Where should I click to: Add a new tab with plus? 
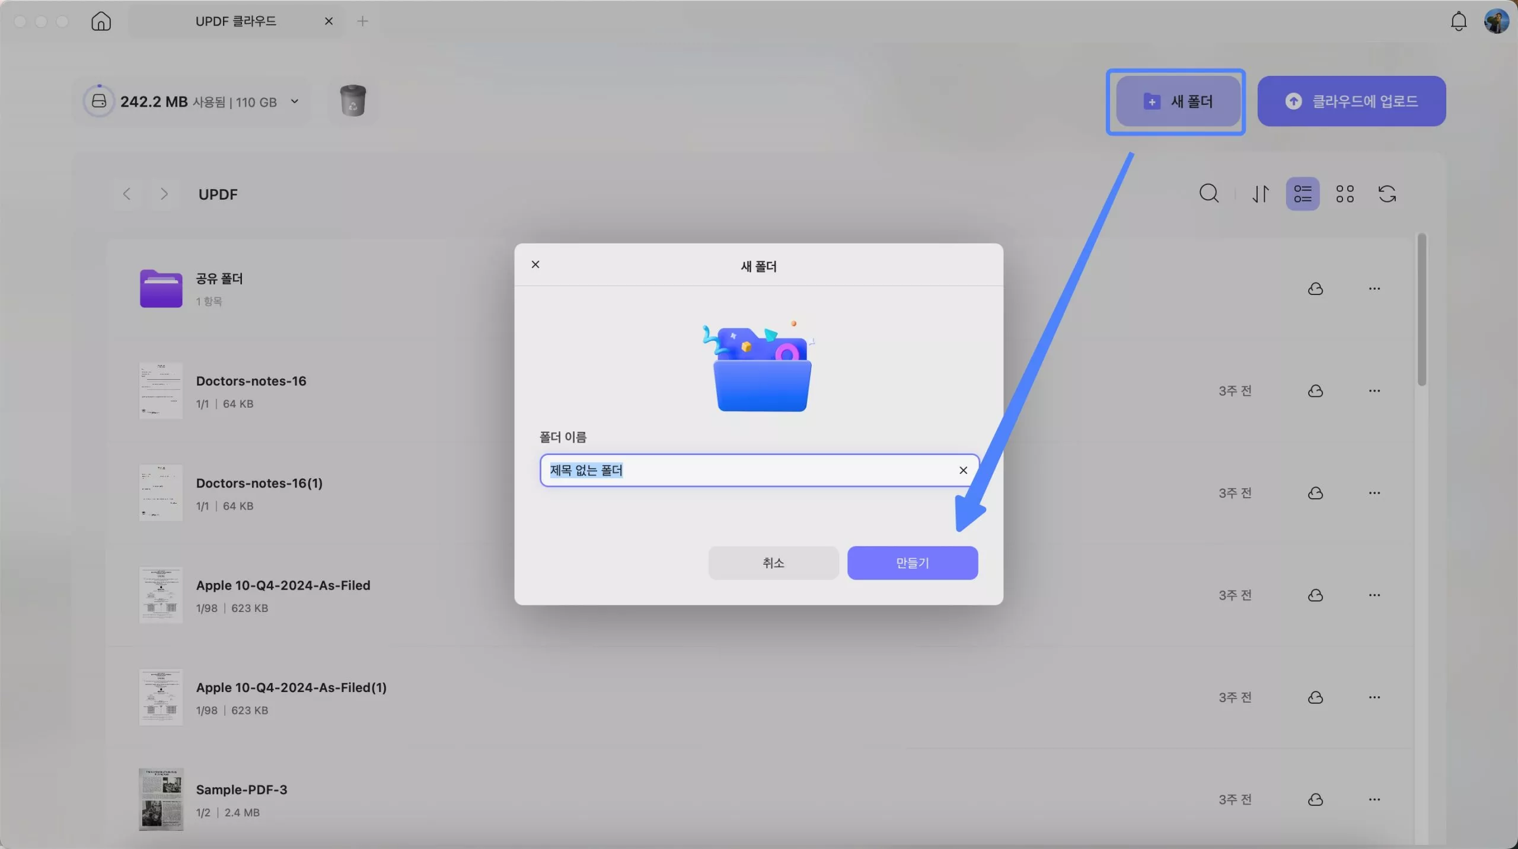[x=362, y=21]
